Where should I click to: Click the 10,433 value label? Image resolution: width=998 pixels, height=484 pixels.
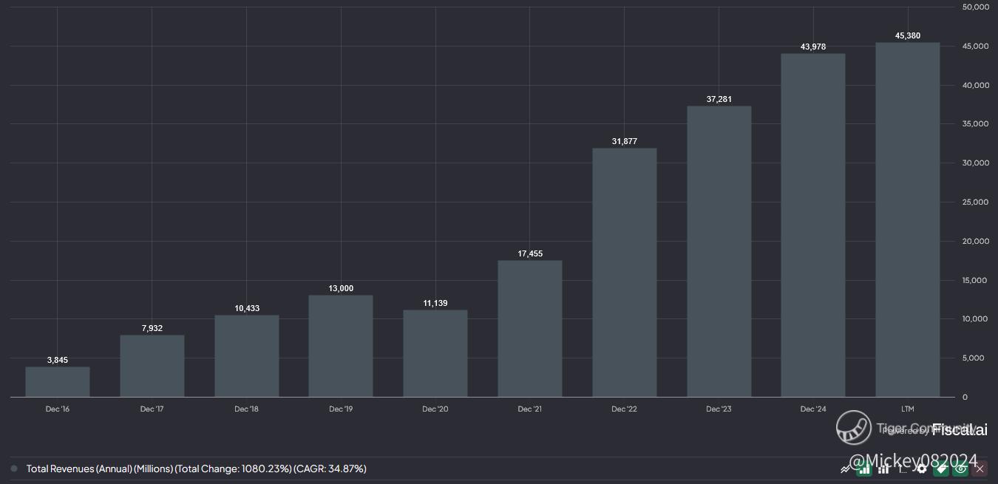(x=247, y=309)
